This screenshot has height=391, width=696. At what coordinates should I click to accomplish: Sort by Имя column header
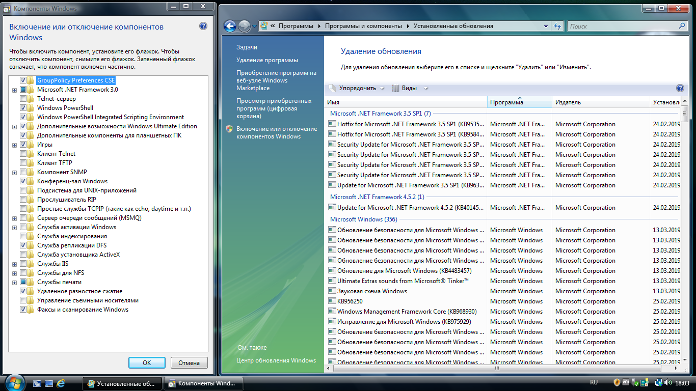406,102
